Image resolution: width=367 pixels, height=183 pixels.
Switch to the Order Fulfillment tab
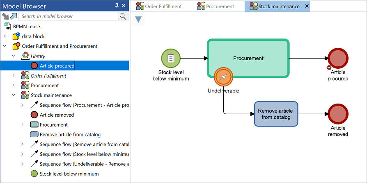pyautogui.click(x=159, y=6)
